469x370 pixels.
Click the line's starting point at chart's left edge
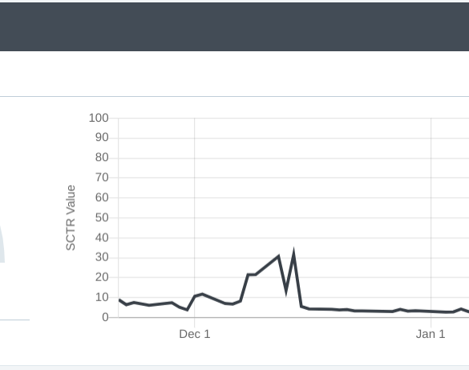click(119, 300)
